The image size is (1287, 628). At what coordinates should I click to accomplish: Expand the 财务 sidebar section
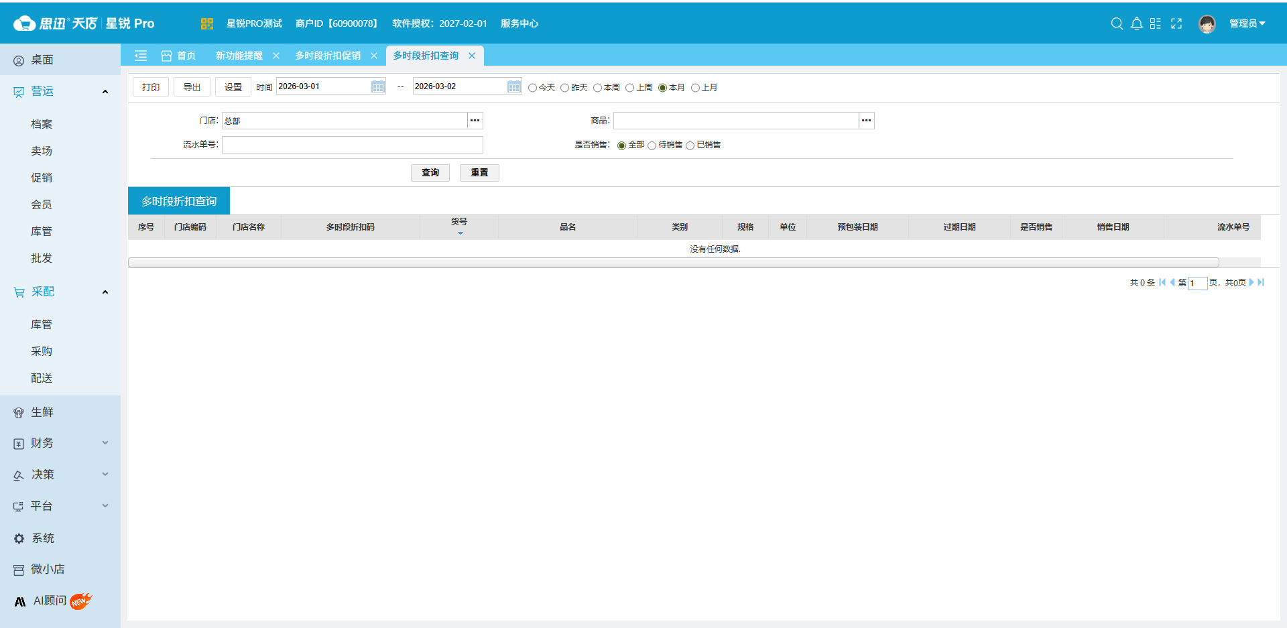point(60,443)
